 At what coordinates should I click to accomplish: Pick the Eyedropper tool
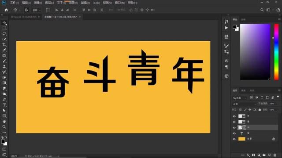click(4, 50)
